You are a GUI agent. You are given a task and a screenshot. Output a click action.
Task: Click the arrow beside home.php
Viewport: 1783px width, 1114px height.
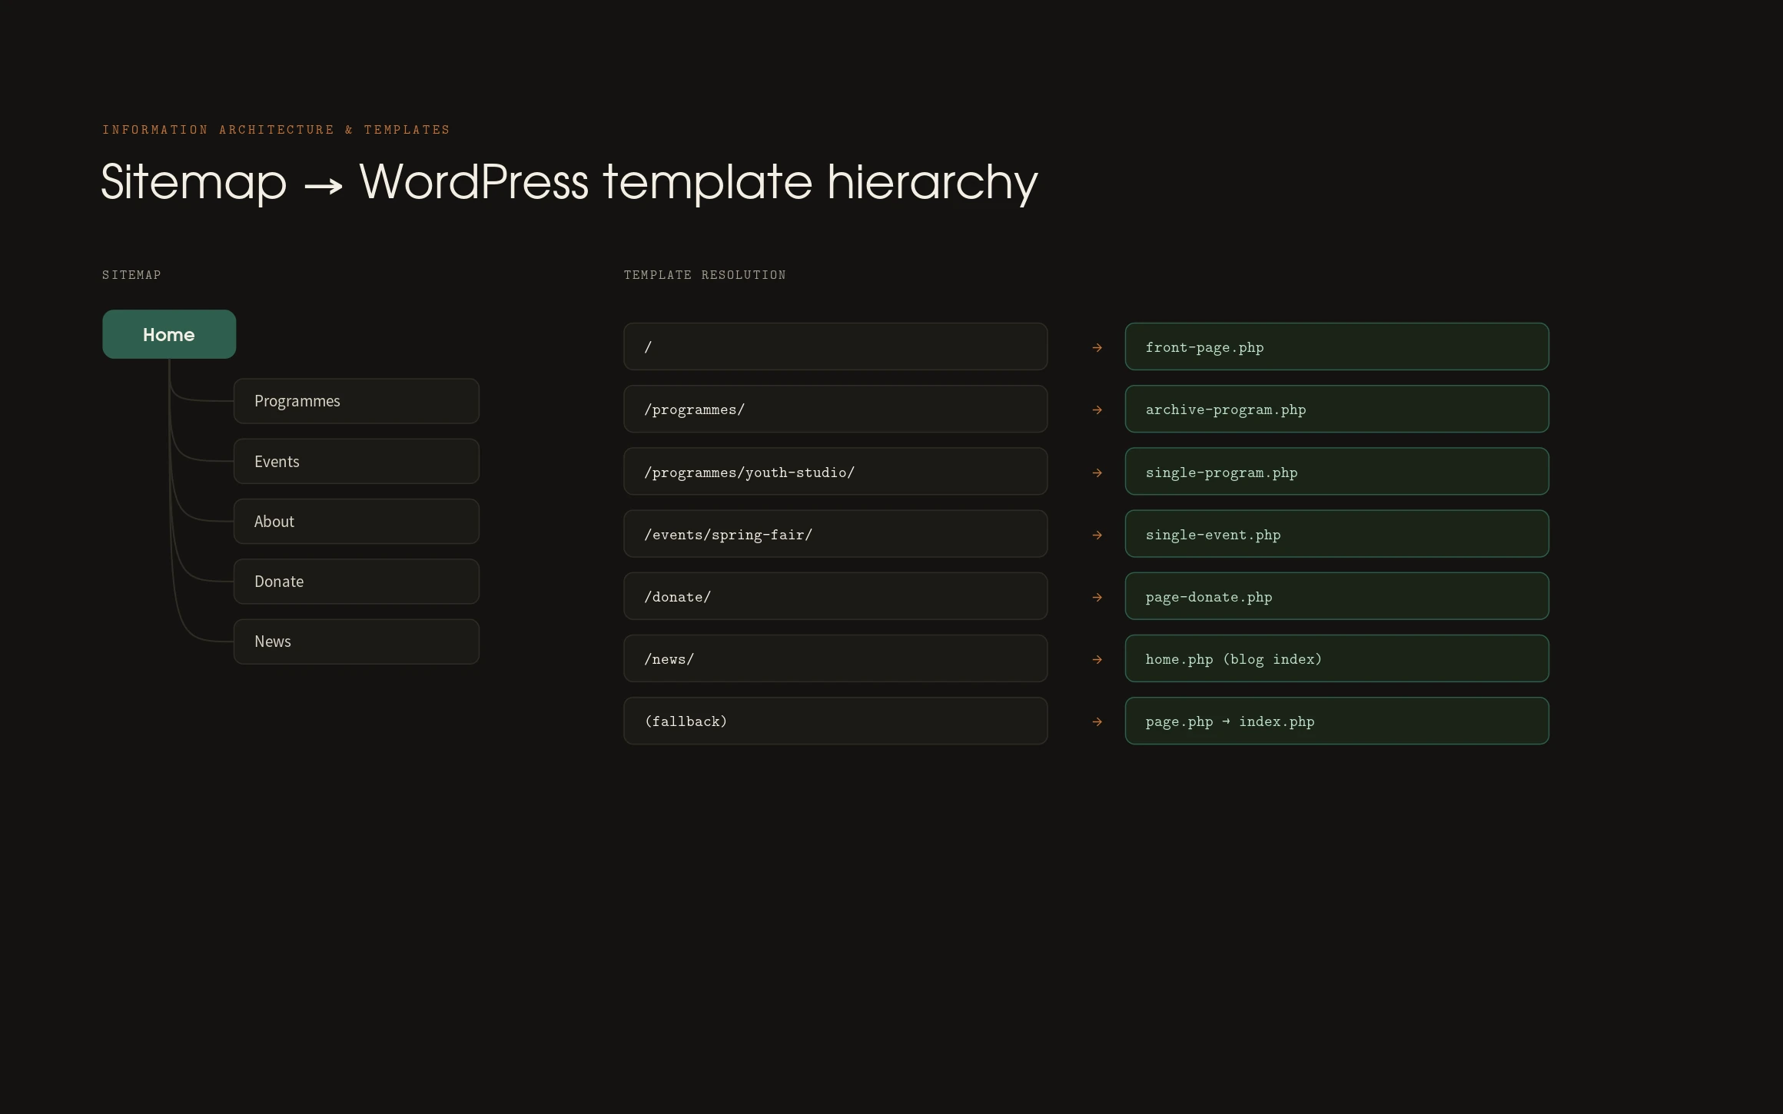pos(1097,660)
